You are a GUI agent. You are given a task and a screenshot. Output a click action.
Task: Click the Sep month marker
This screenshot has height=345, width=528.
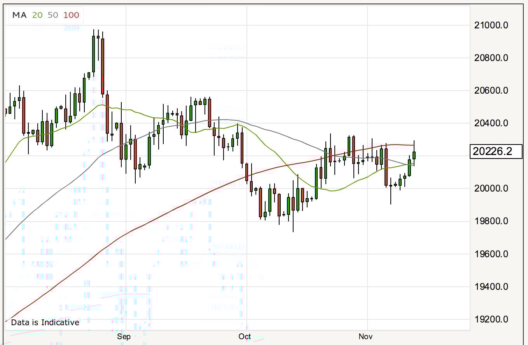tap(124, 336)
